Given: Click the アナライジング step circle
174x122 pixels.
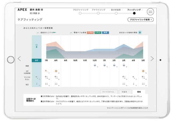Looking at the screenshot, I should pyautogui.click(x=98, y=13).
